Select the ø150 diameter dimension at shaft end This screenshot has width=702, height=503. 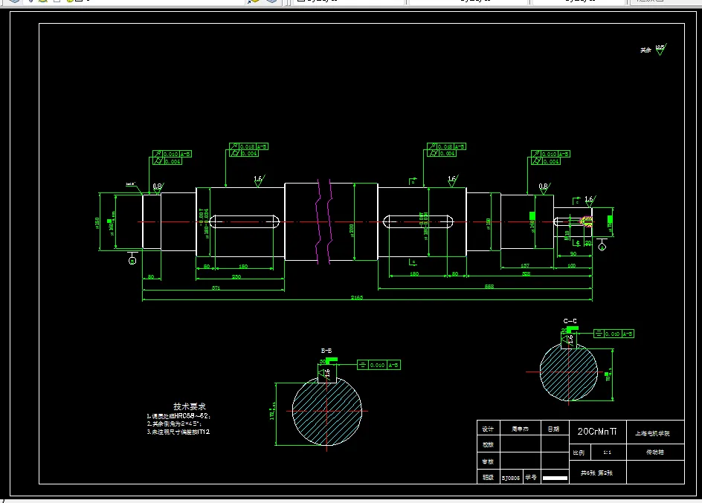click(x=97, y=223)
